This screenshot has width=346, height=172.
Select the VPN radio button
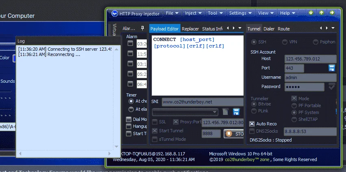pos(285,42)
